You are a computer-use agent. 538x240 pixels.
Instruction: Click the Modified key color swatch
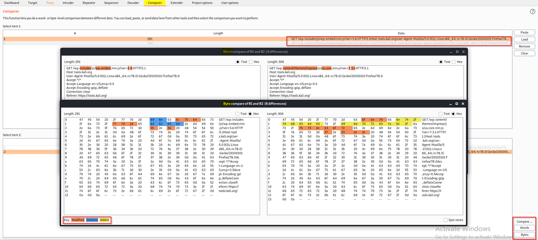78,220
